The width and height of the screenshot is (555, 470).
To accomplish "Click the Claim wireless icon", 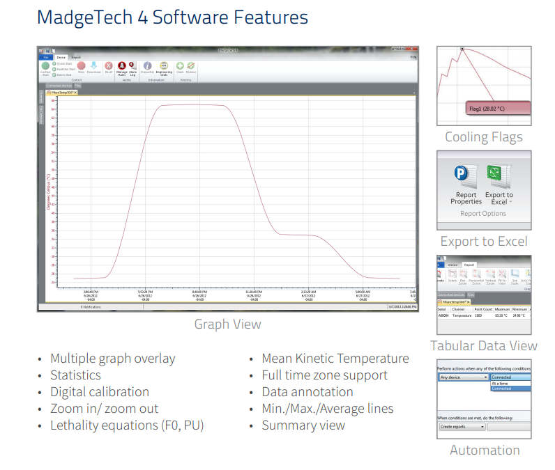I will point(180,67).
